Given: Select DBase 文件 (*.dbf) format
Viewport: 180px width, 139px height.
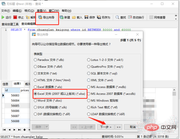Looking at the screenshot, I should 48,67.
